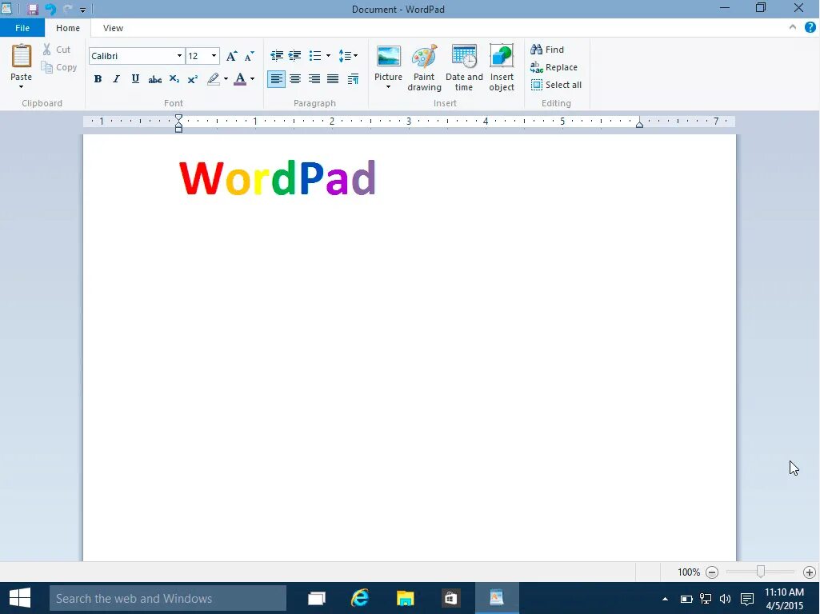Apply the font color A button
Viewport: 820px width, 614px height.
tap(240, 79)
